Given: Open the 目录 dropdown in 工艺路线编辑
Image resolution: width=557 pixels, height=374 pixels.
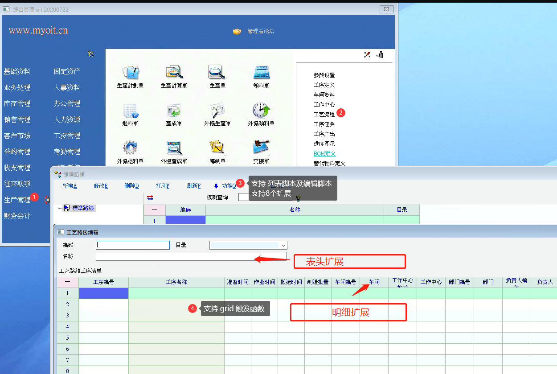Looking at the screenshot, I should 283,245.
